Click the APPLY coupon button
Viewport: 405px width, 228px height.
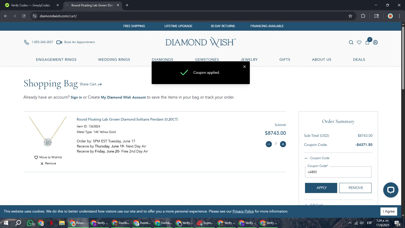(321, 188)
